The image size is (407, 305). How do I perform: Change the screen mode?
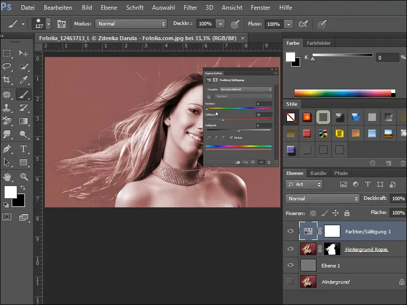pyautogui.click(x=23, y=217)
